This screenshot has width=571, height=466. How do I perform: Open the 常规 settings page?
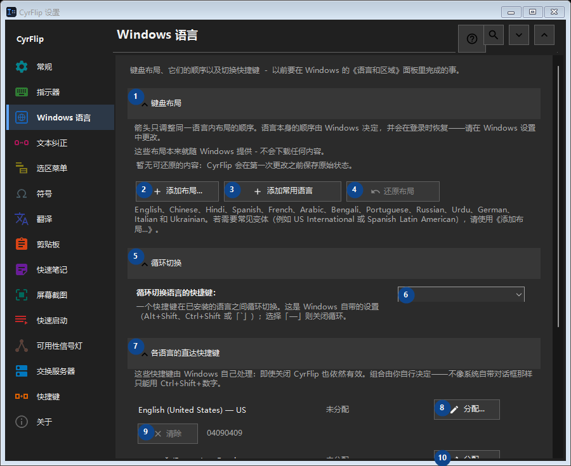click(x=60, y=67)
